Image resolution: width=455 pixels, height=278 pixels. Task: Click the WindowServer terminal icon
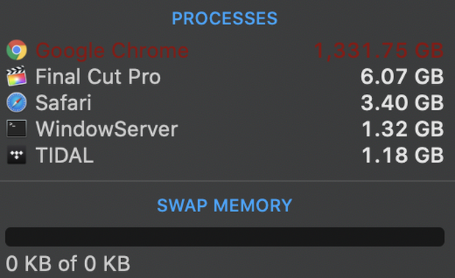click(17, 128)
